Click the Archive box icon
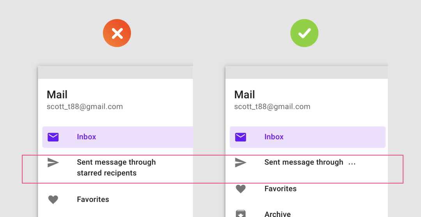Image resolution: width=421 pixels, height=217 pixels. 240,214
